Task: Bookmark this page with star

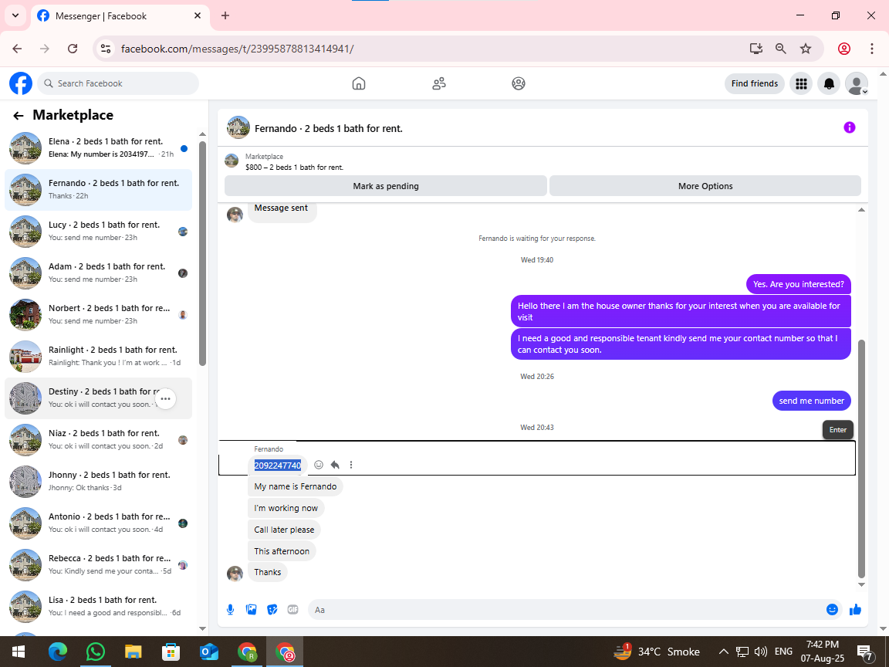Action: point(806,49)
